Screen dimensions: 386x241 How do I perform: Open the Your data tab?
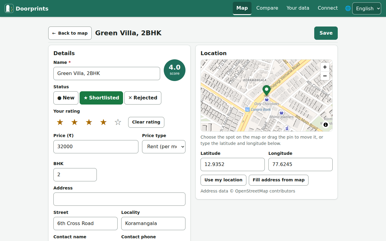tap(298, 8)
